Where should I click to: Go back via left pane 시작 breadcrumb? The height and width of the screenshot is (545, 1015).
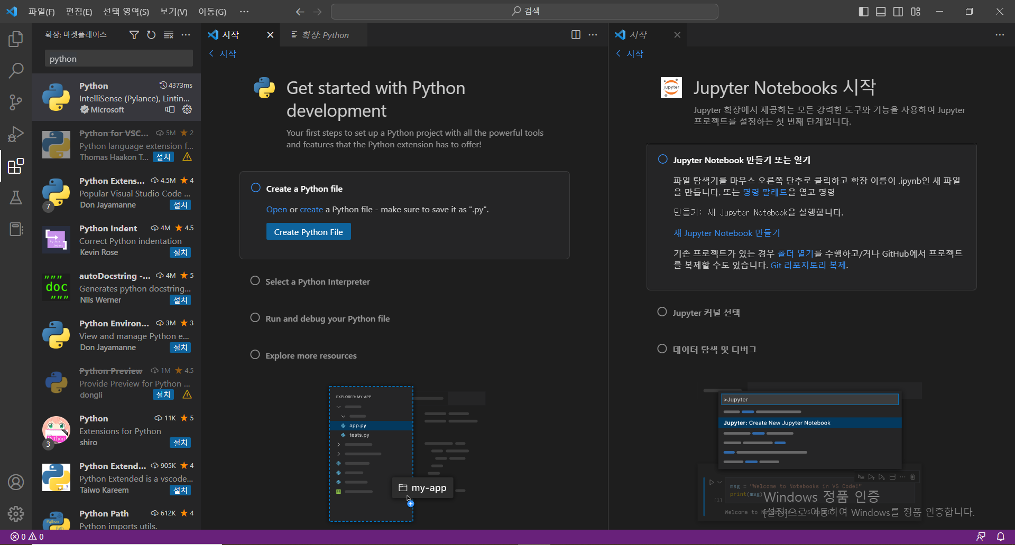(x=223, y=54)
